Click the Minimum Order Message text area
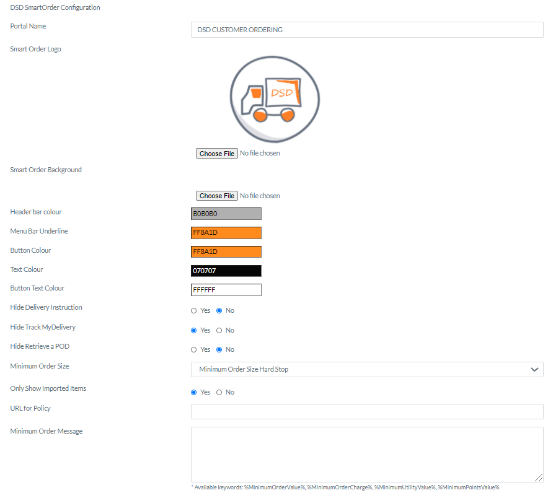 pyautogui.click(x=367, y=455)
